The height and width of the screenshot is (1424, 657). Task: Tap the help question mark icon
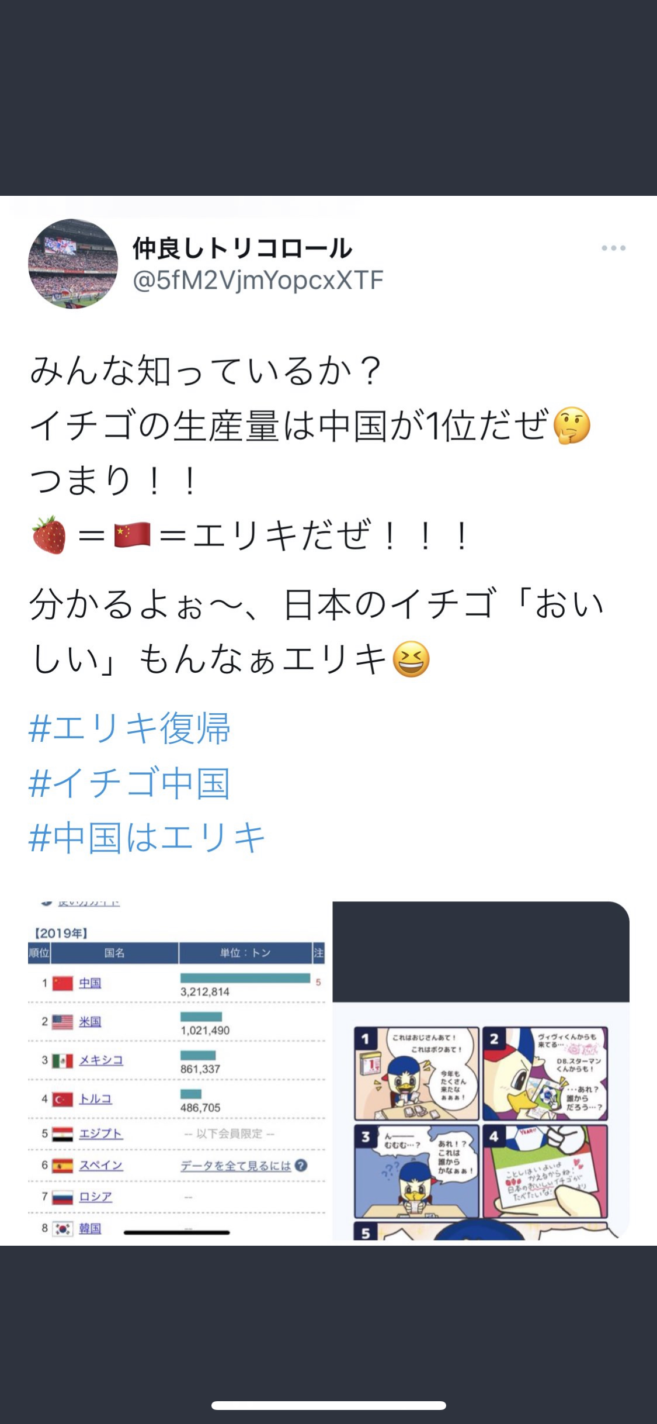[x=301, y=1165]
